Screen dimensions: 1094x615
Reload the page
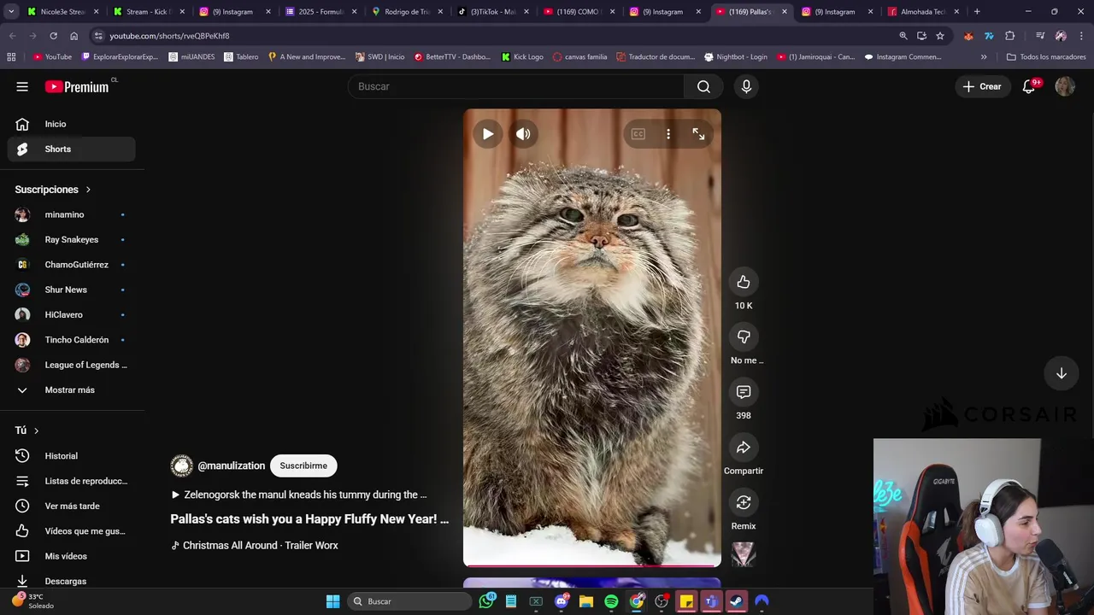pyautogui.click(x=53, y=36)
